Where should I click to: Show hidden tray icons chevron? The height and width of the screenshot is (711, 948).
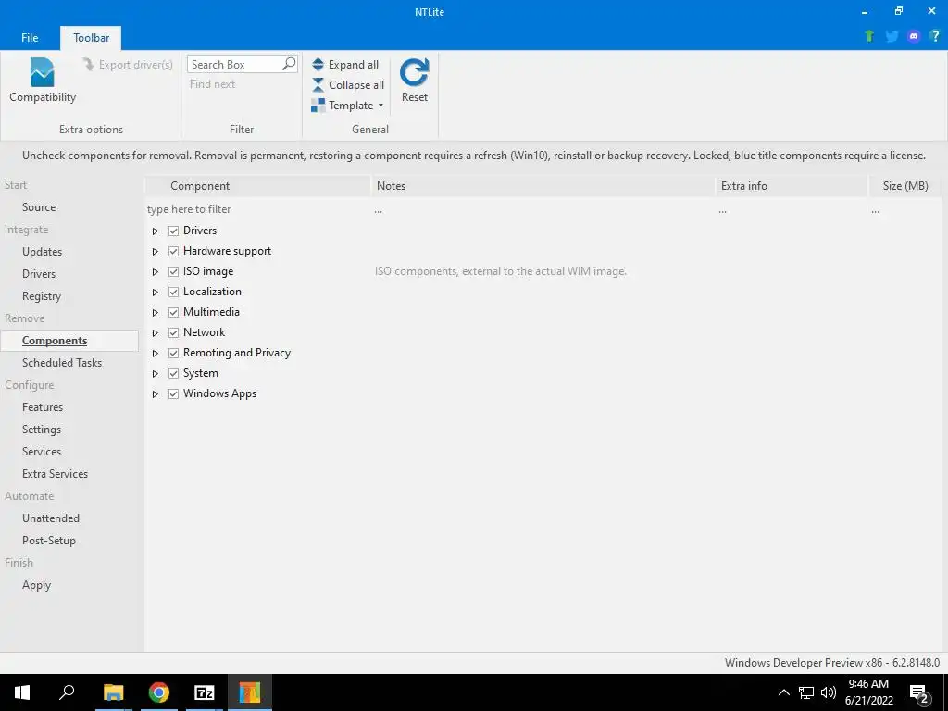783,692
